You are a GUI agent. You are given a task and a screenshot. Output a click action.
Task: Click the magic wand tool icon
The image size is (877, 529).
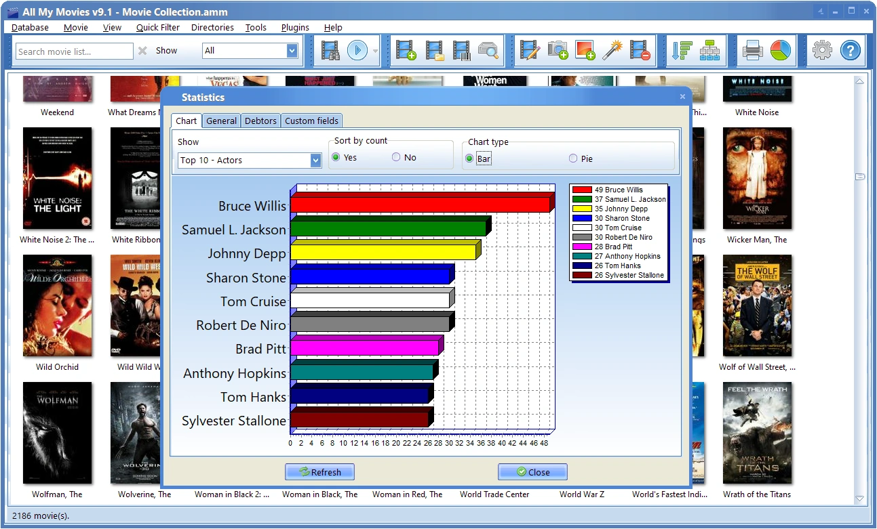[x=612, y=51]
